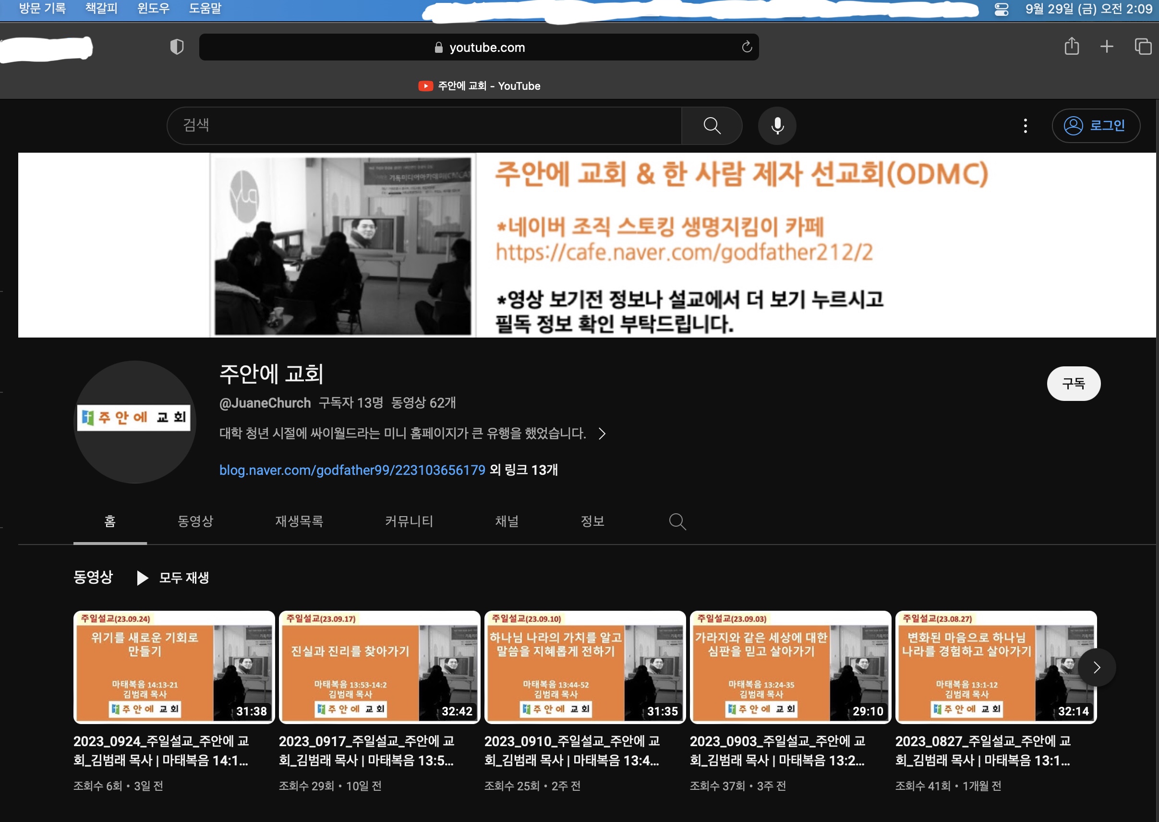Open the 책갈피 menu

coord(101,8)
